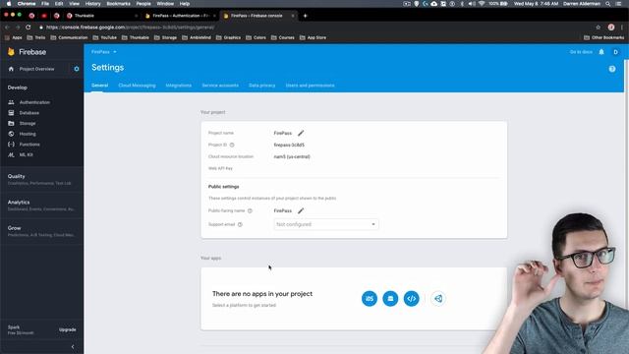Go to Project Overview home icon
The height and width of the screenshot is (354, 629).
click(x=11, y=69)
